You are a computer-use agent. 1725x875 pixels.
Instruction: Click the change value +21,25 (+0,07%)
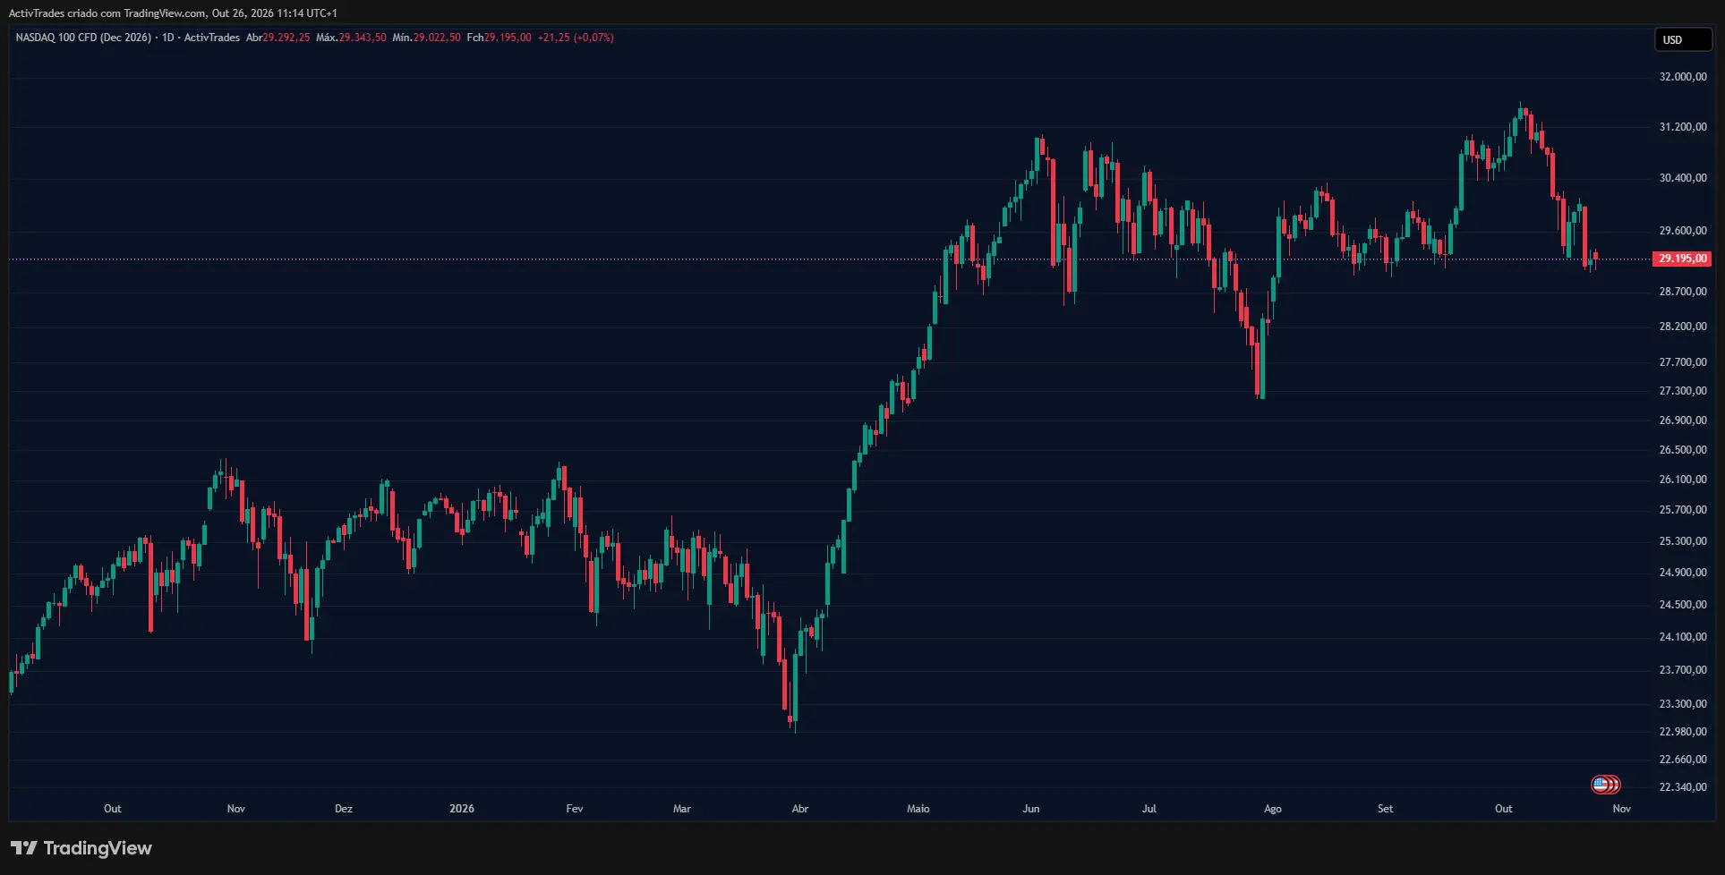576,38
